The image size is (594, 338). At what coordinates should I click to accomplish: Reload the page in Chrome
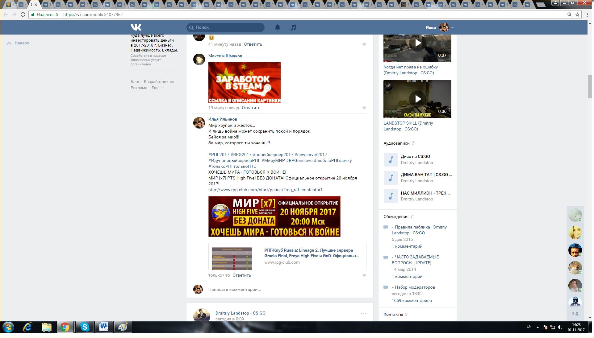tap(23, 14)
